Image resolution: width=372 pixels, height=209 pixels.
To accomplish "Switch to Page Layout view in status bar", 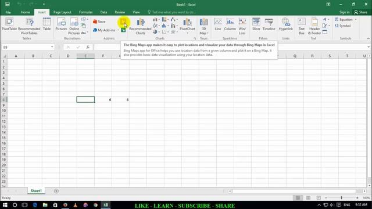I will (308, 197).
